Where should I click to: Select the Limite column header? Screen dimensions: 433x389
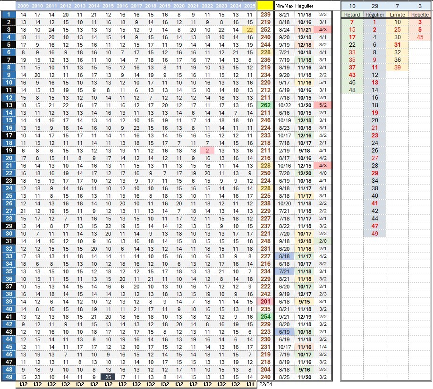pos(397,15)
